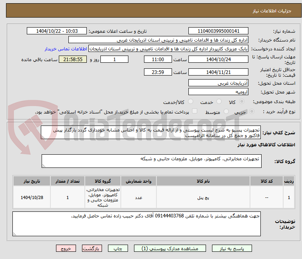302x259 pixels.
Task: Grab resize handle of شرح کلی نیاز box
Action: pyautogui.click(x=43, y=137)
